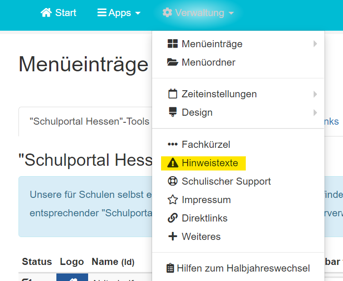Screen dimensions: 343x281
Task: Expand the Zeiteinstellungen submenu arrow
Action: (315, 94)
